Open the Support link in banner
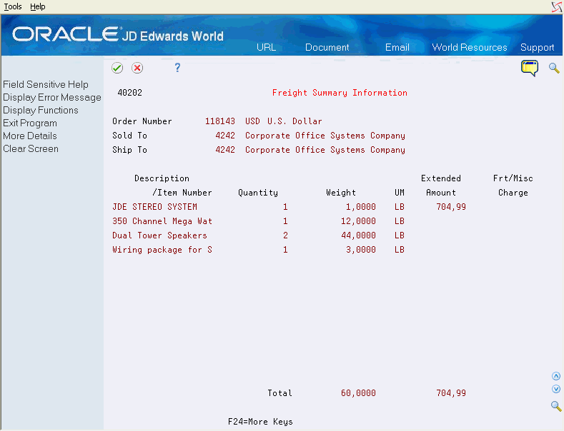 pyautogui.click(x=537, y=47)
